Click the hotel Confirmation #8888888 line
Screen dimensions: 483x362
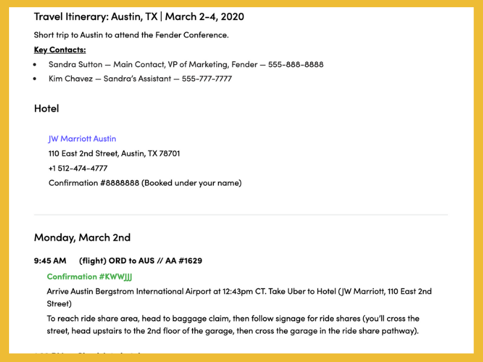point(145,183)
